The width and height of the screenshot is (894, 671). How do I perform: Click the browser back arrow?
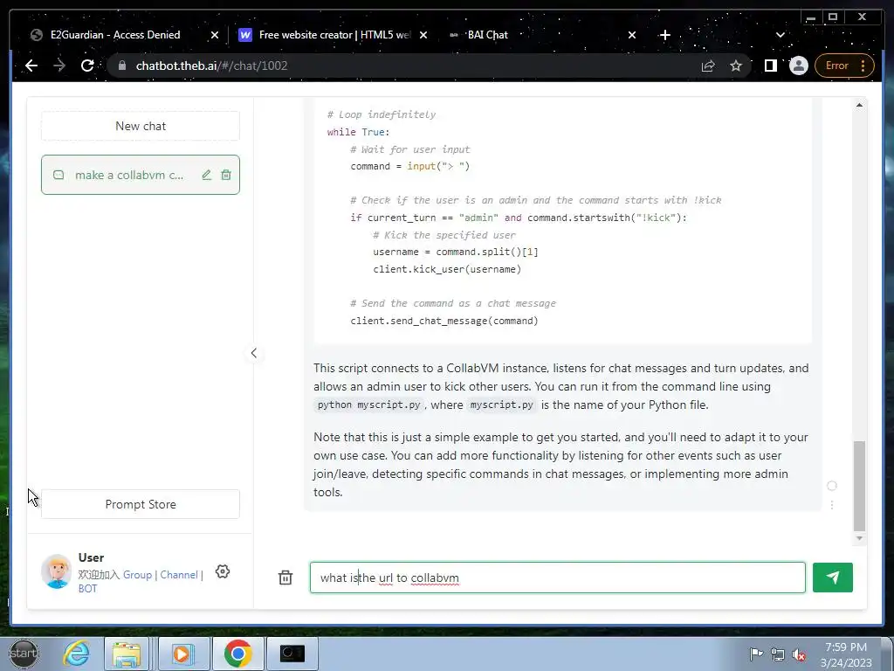tap(31, 66)
